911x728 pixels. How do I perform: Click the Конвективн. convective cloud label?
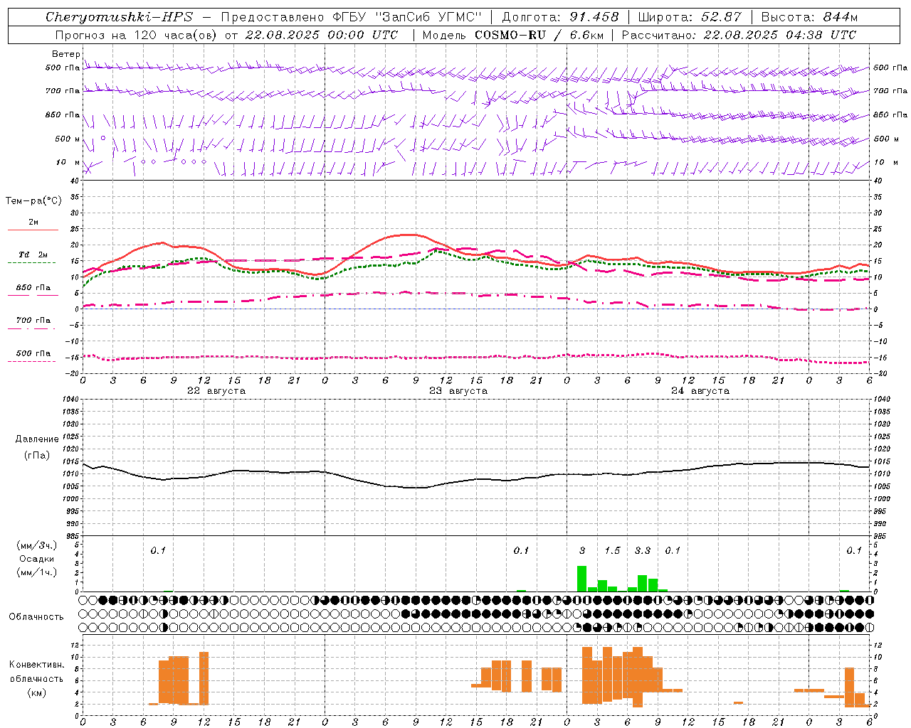37,665
